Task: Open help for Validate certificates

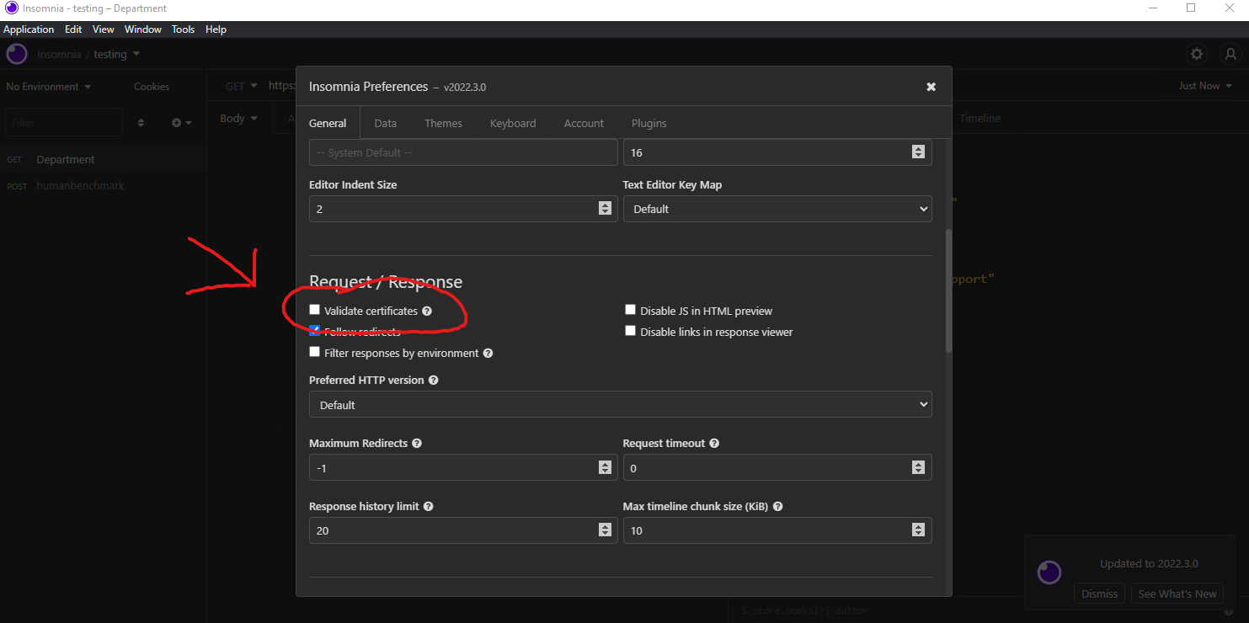Action: click(x=427, y=311)
